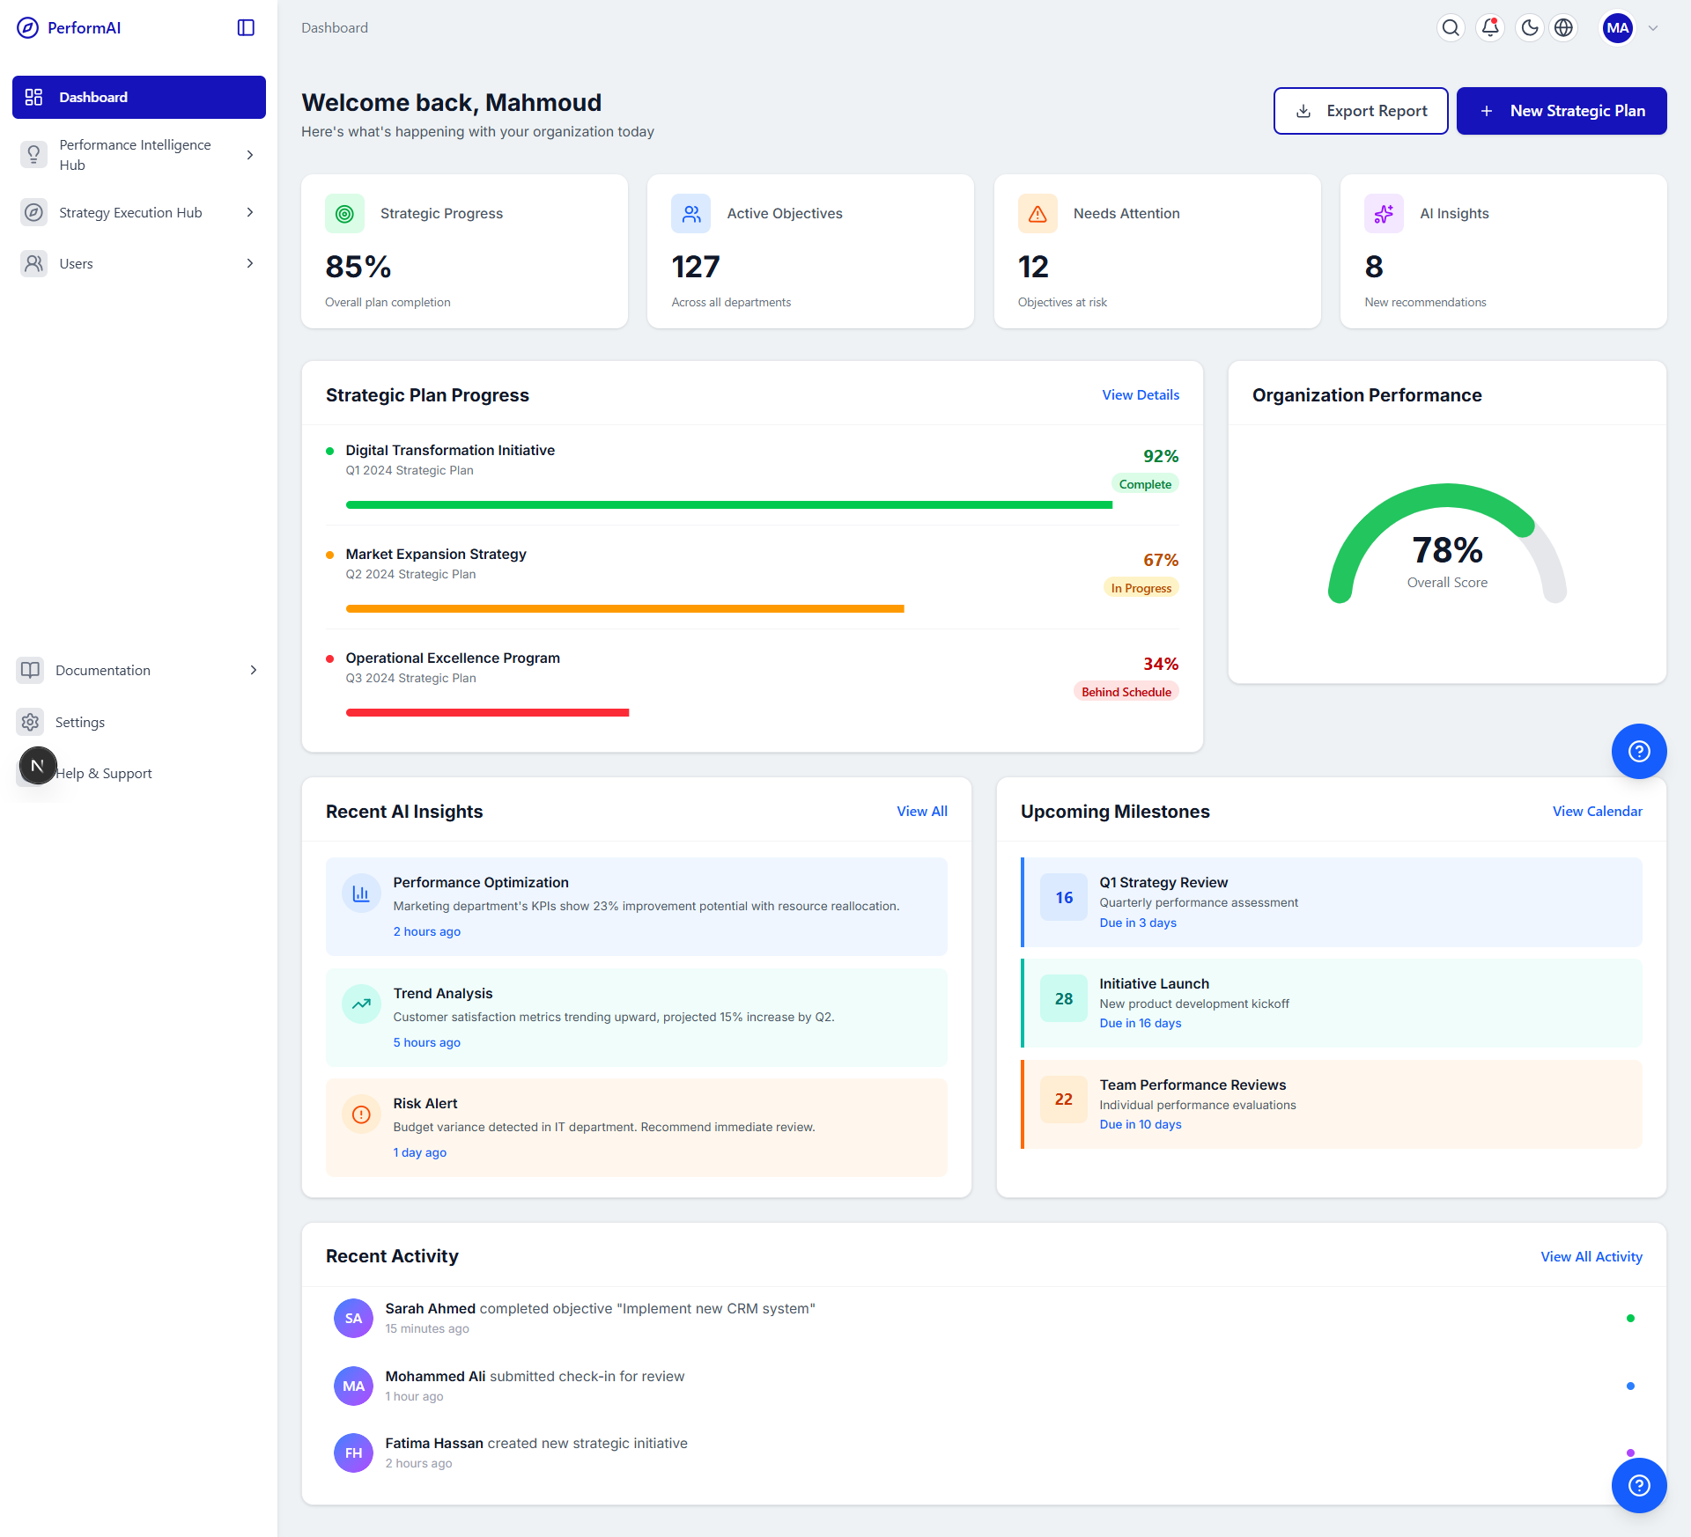Open the search icon in the top bar
Image resolution: width=1691 pixels, height=1537 pixels.
tap(1451, 27)
